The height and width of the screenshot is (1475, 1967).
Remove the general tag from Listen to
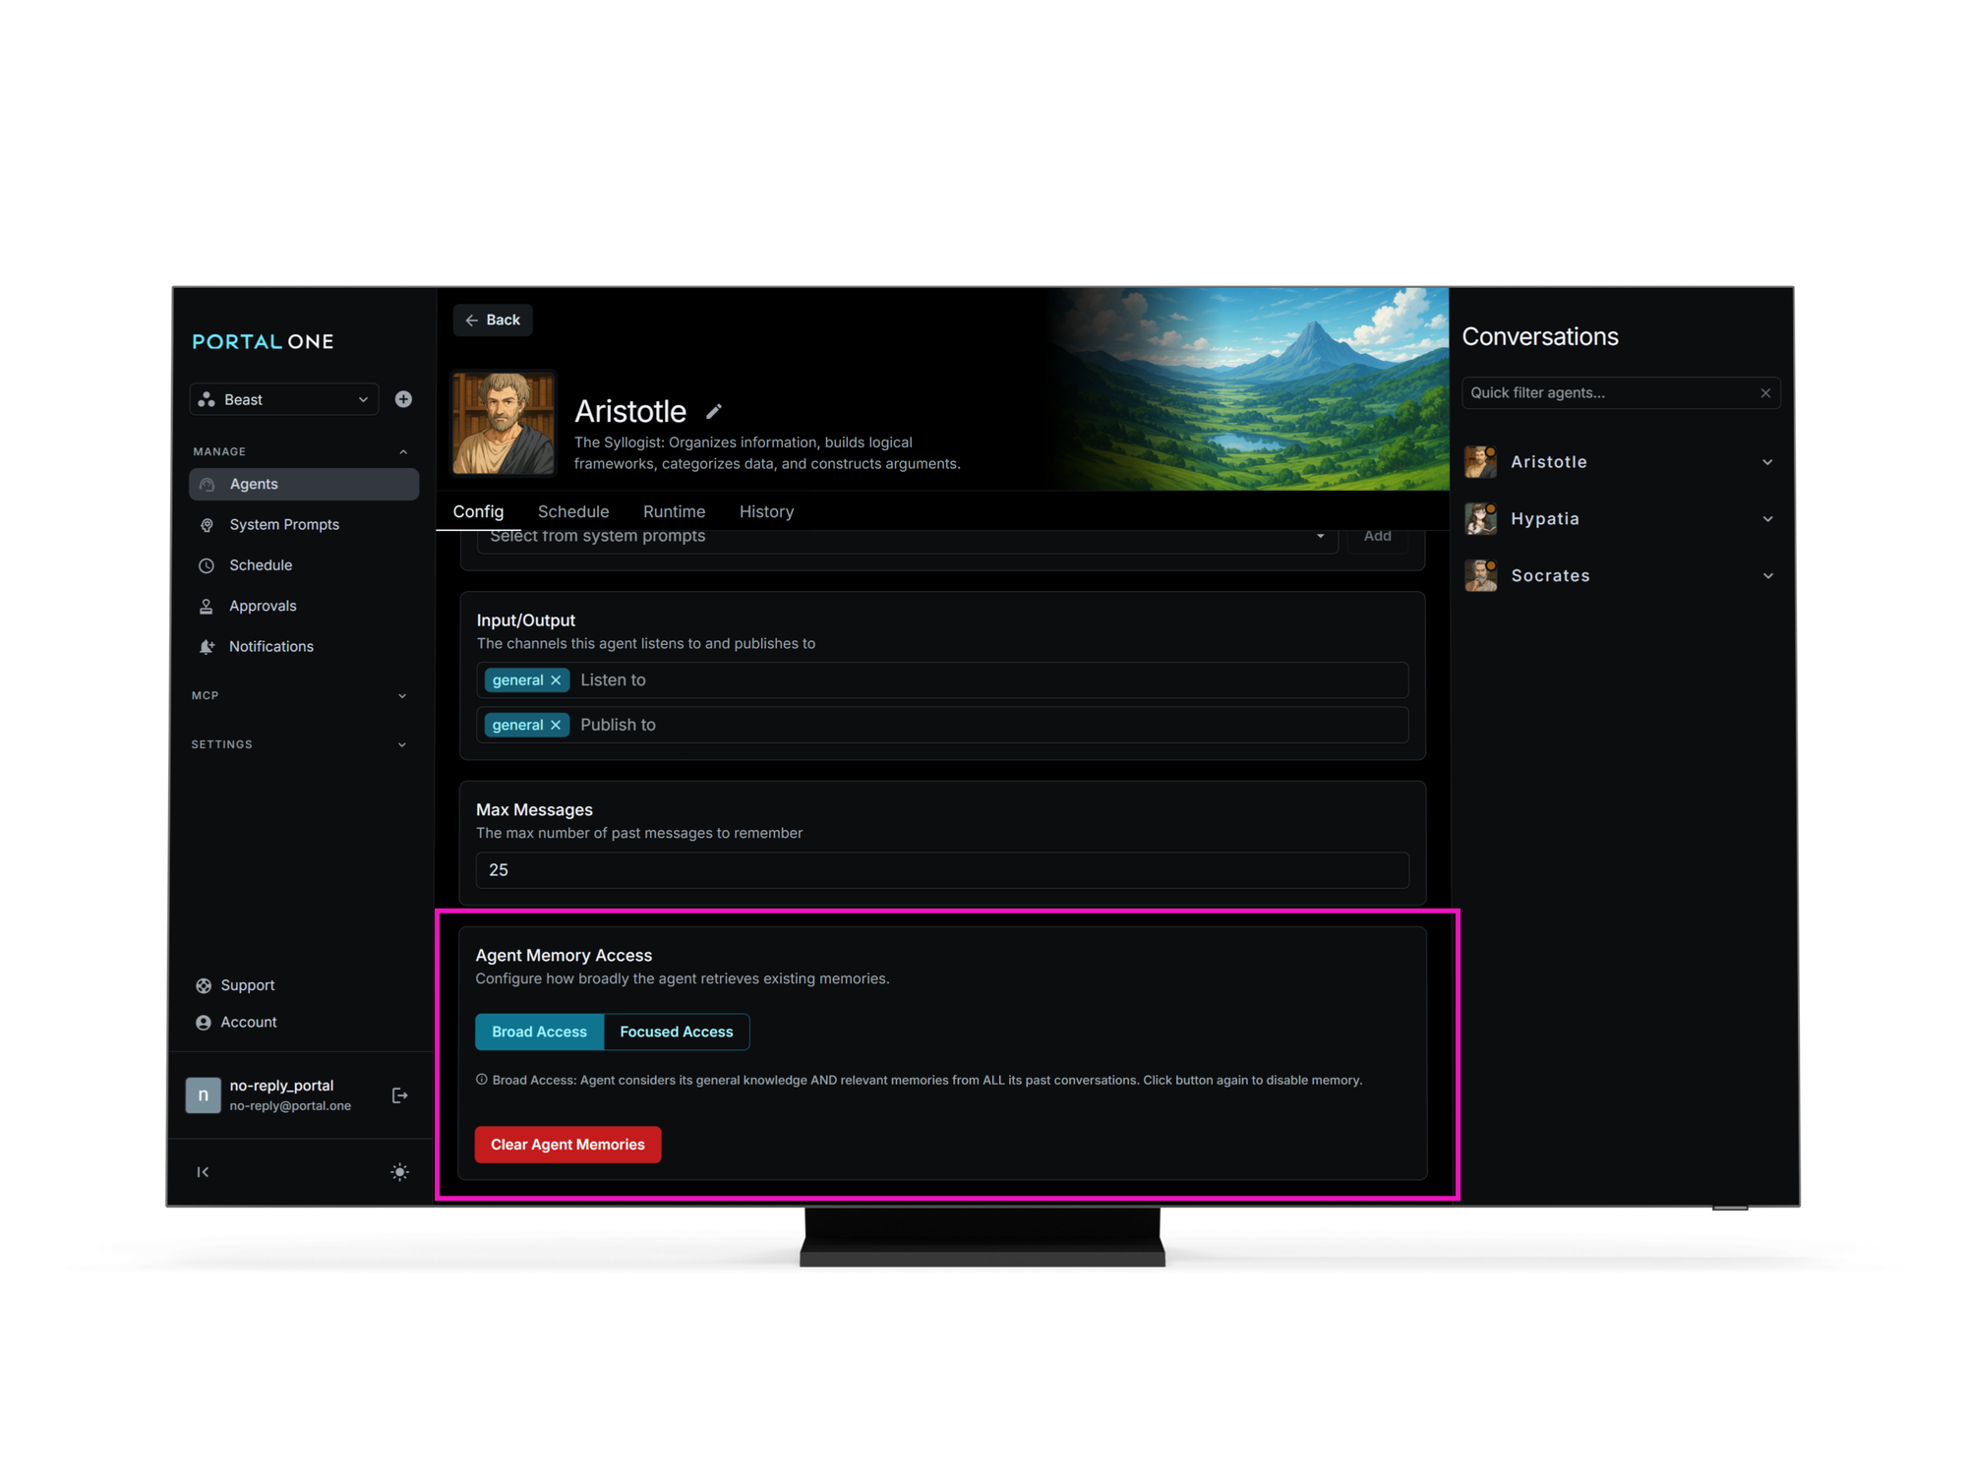pyautogui.click(x=557, y=679)
